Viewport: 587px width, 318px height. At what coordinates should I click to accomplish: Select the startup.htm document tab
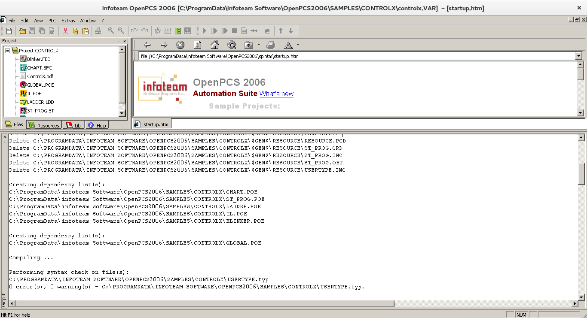point(152,124)
